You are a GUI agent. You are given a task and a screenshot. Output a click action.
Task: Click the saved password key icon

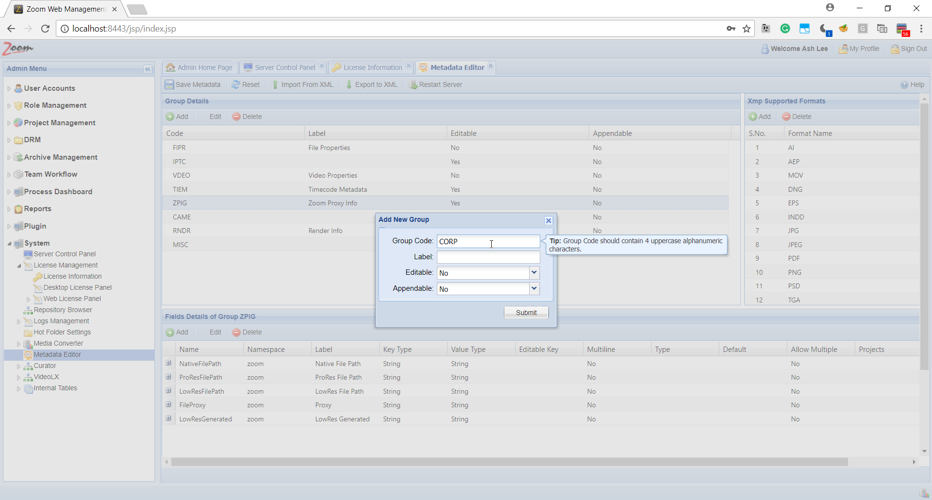(731, 29)
